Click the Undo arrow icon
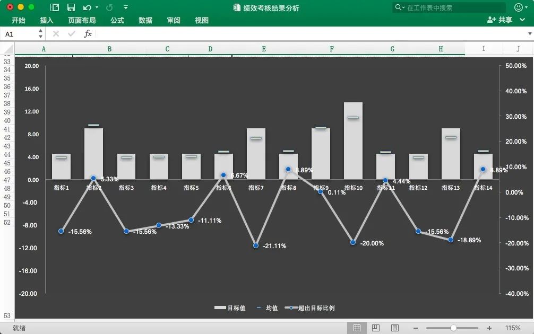This screenshot has width=534, height=334. [x=87, y=7]
